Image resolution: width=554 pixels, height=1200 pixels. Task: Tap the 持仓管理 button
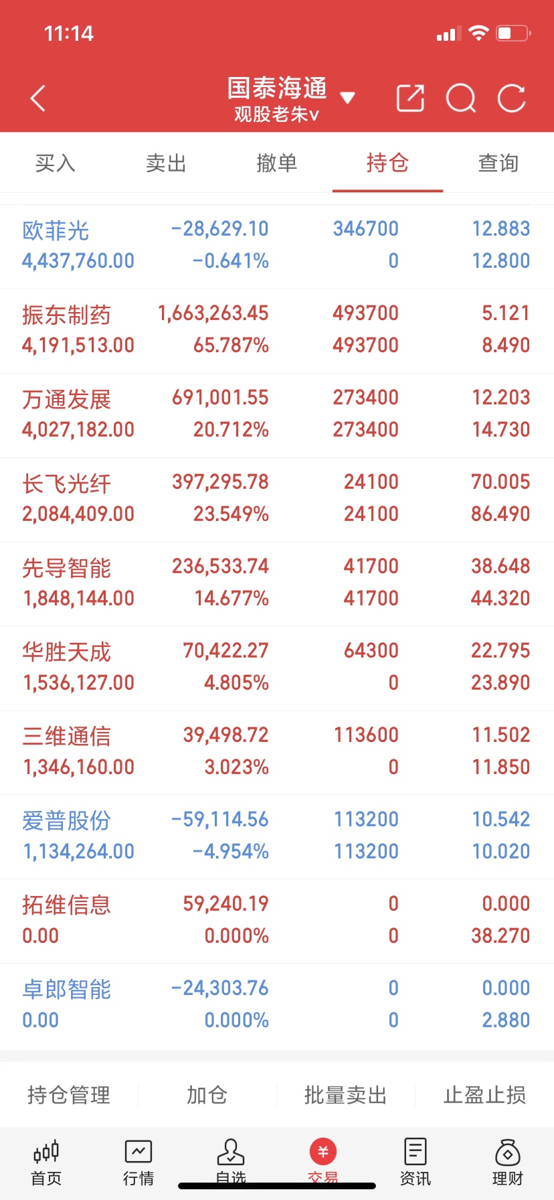69,1095
